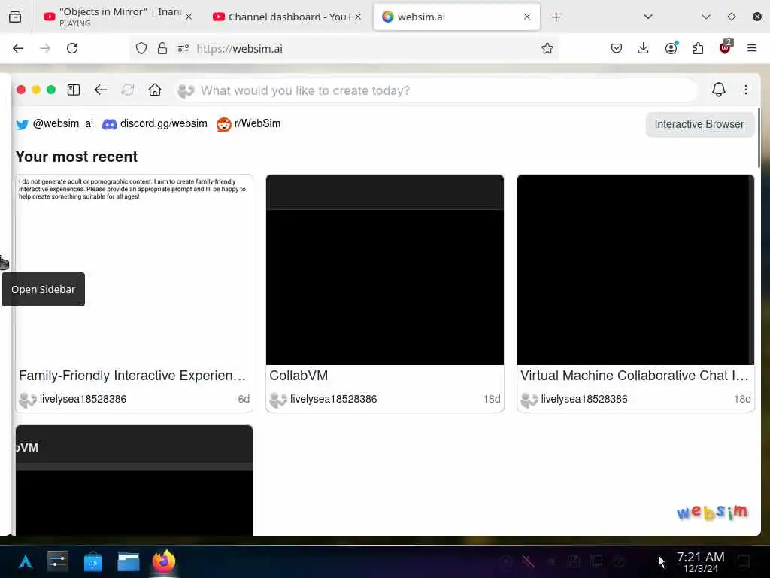Select the websim.ai tab
770x578 pixels.
coord(456,17)
